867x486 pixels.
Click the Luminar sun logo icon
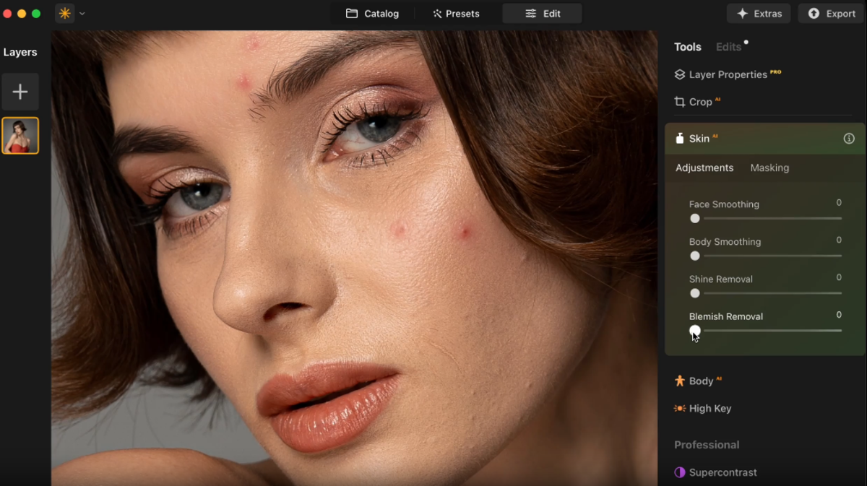pyautogui.click(x=65, y=14)
